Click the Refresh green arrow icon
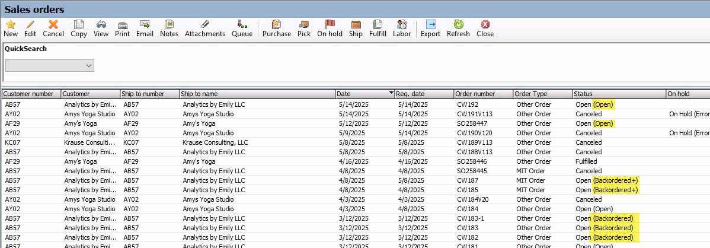Screen dimensions: 710x248 coord(458,24)
